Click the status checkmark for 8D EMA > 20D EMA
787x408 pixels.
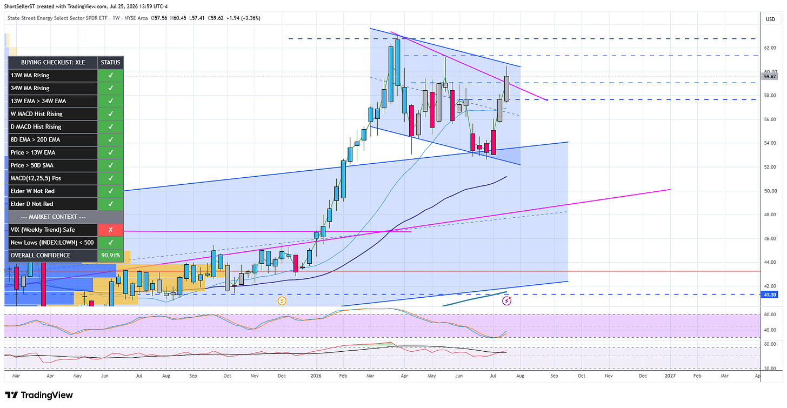pyautogui.click(x=110, y=139)
